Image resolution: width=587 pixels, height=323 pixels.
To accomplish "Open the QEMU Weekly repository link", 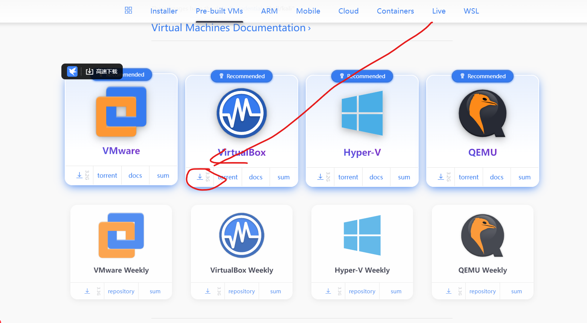I will coord(483,291).
